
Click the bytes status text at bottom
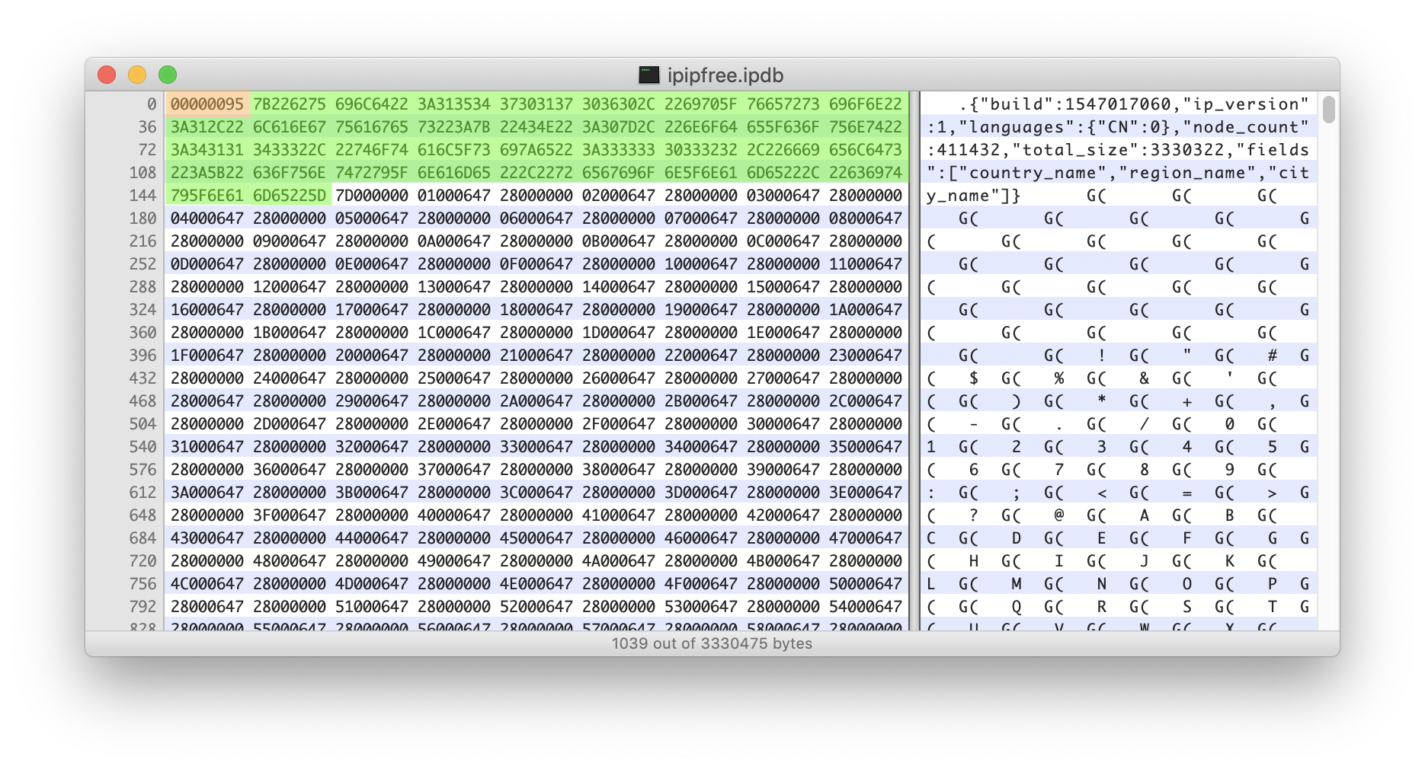712,643
